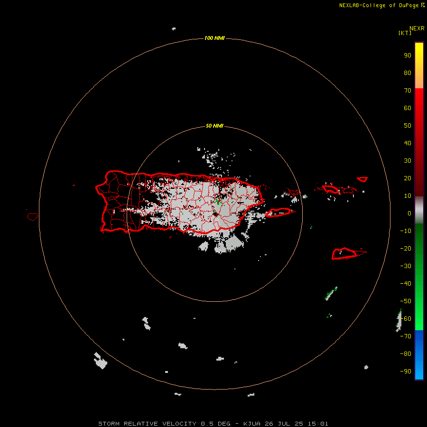This screenshot has height=427, width=427.
Task: Select the 50 NMI range ring label
Action: pos(214,126)
